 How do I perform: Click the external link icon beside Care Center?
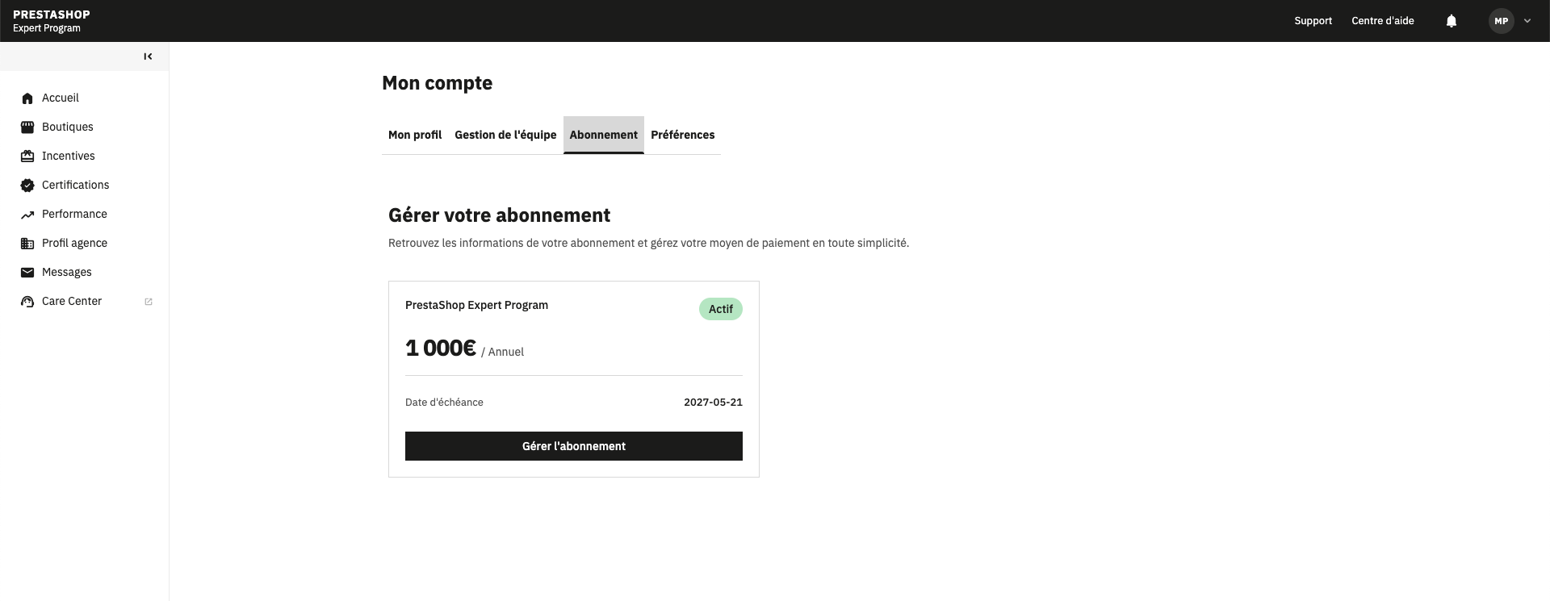point(149,302)
